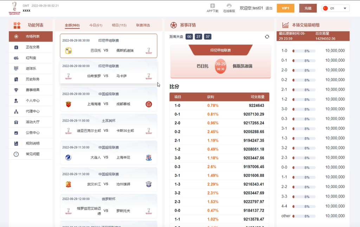Switch to the 今日(61) tab

point(95,25)
